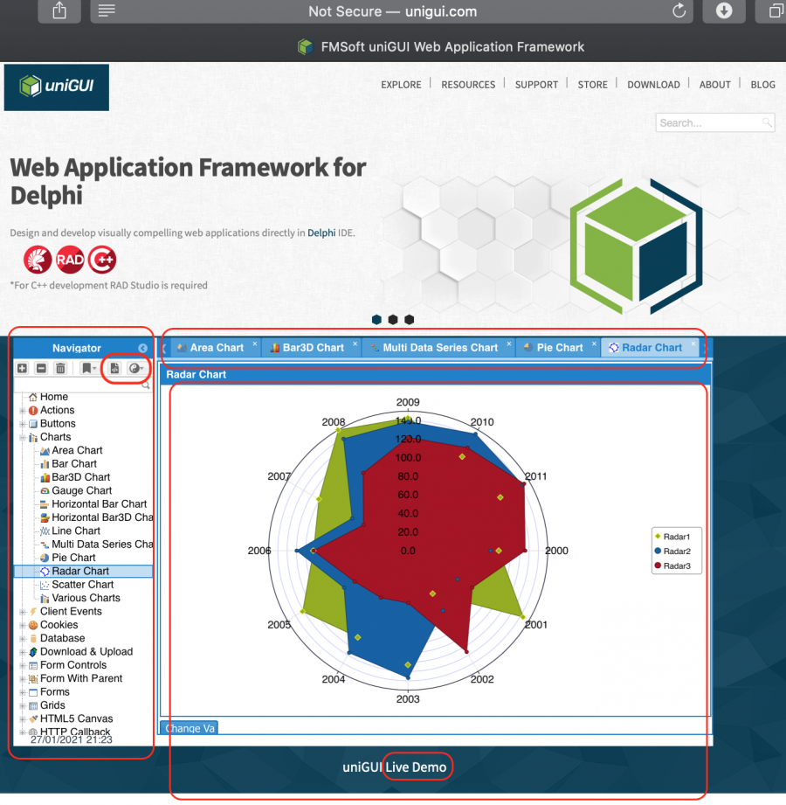The image size is (786, 805).
Task: Click the Safari downloads icon
Action: coord(724,11)
